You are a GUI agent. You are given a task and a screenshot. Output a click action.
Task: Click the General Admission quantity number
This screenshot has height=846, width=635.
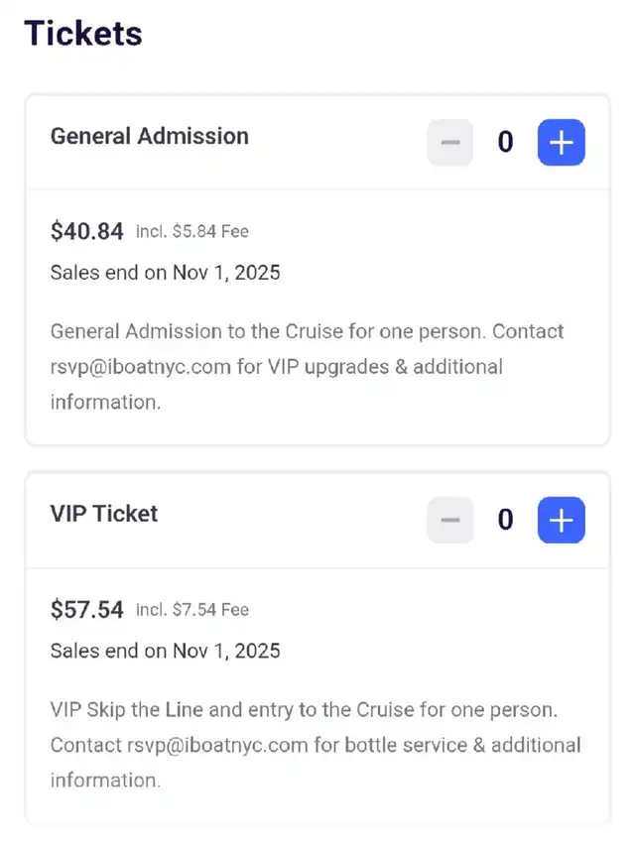point(506,143)
